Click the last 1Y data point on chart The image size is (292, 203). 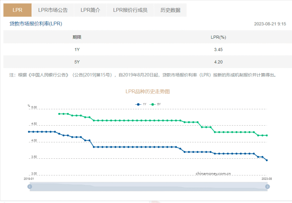pos(267,160)
